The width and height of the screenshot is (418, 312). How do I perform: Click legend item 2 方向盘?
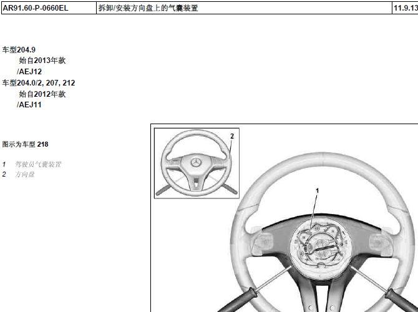click(18, 174)
